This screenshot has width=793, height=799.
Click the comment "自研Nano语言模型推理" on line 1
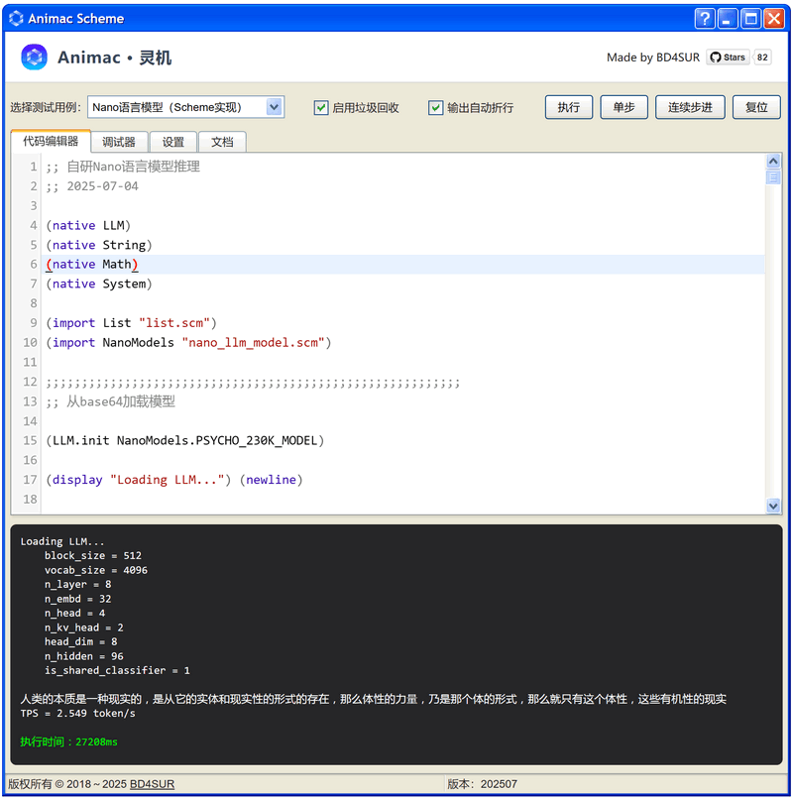tap(133, 167)
